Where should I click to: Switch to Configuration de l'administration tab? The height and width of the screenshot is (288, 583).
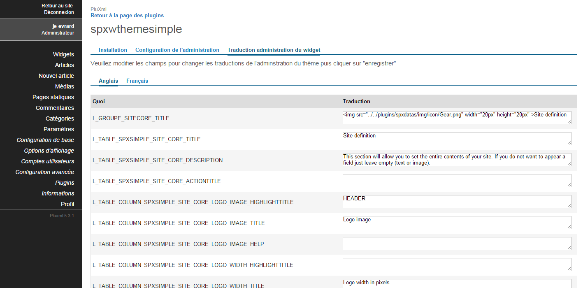pos(177,50)
